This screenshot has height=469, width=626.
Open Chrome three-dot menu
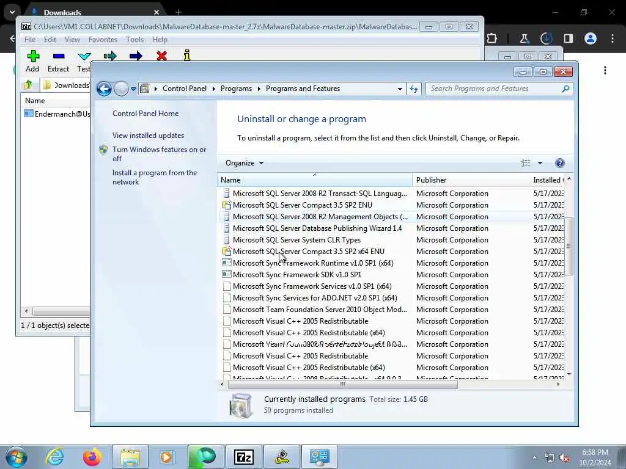tap(613, 38)
